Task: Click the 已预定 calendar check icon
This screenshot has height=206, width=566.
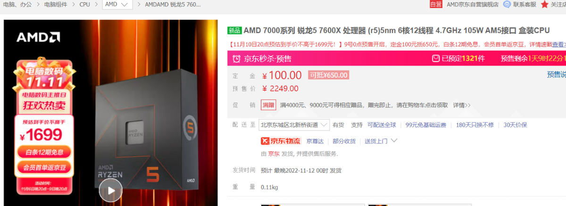Action: [436, 58]
